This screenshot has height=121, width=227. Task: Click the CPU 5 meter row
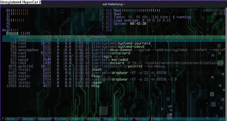[59, 27]
